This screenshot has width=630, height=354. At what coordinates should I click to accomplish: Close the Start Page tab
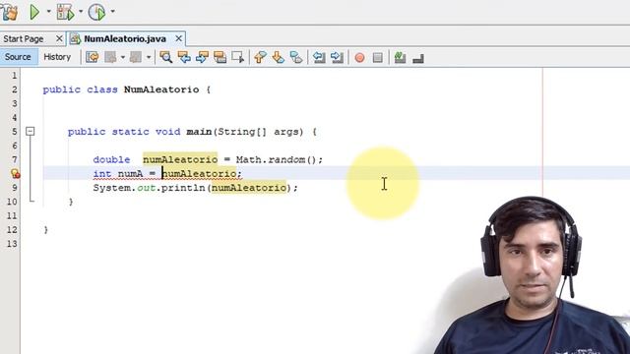tap(59, 38)
